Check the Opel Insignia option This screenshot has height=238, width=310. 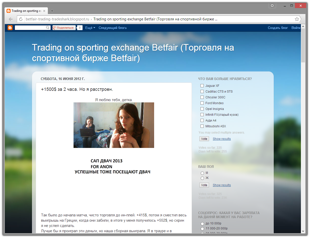click(202, 109)
